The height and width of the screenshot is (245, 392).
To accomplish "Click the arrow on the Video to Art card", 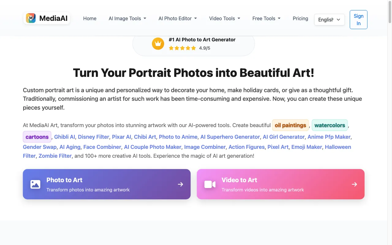I will tap(354, 184).
